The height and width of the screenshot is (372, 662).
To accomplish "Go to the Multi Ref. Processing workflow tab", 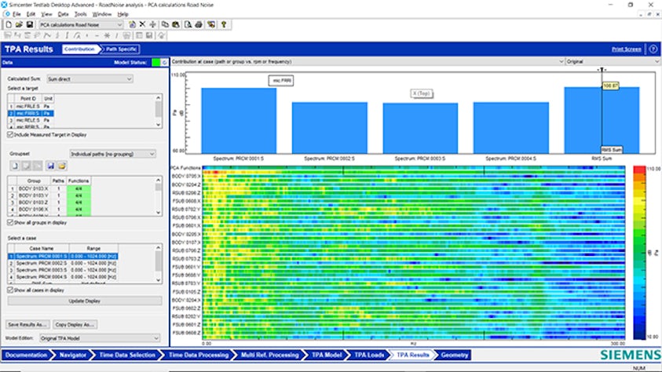I will click(x=269, y=356).
